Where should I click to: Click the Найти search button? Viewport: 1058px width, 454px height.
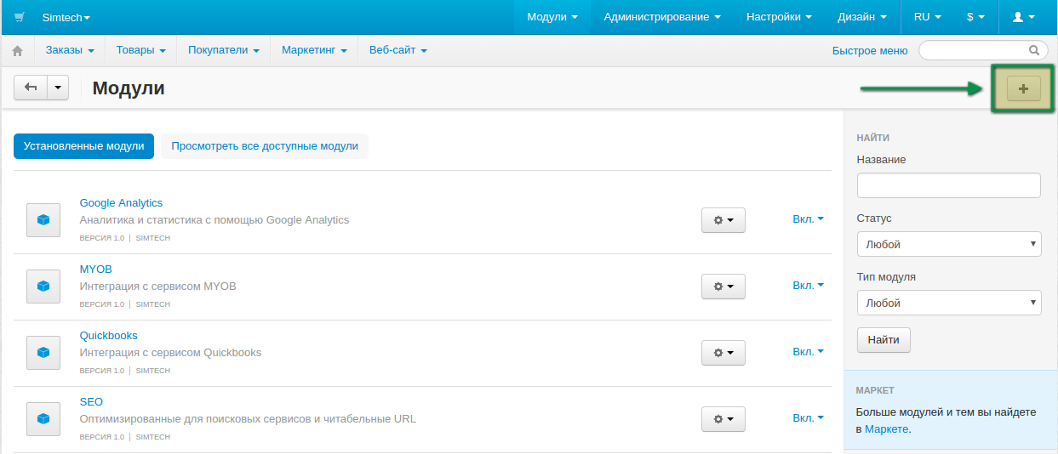[x=884, y=340]
